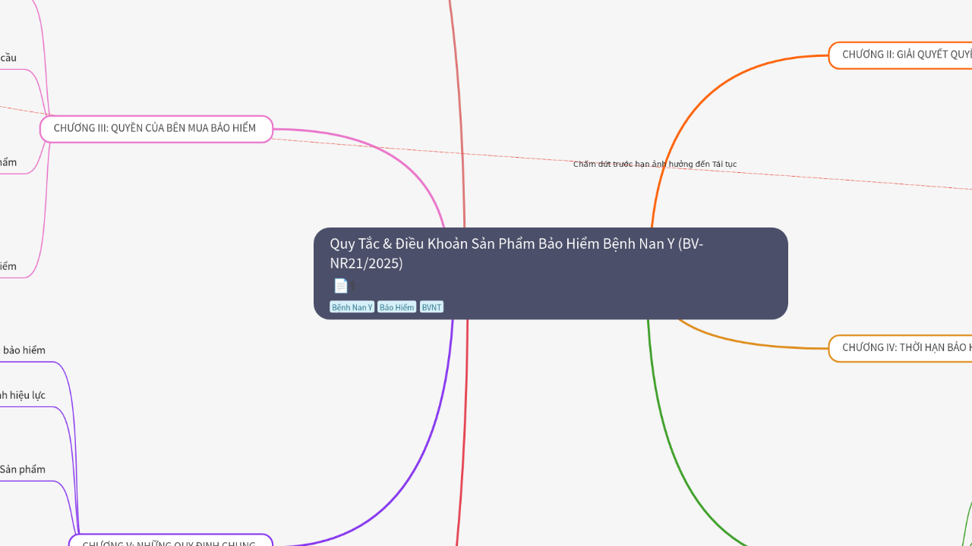Toggle the "BVNT" tag chip

point(431,306)
